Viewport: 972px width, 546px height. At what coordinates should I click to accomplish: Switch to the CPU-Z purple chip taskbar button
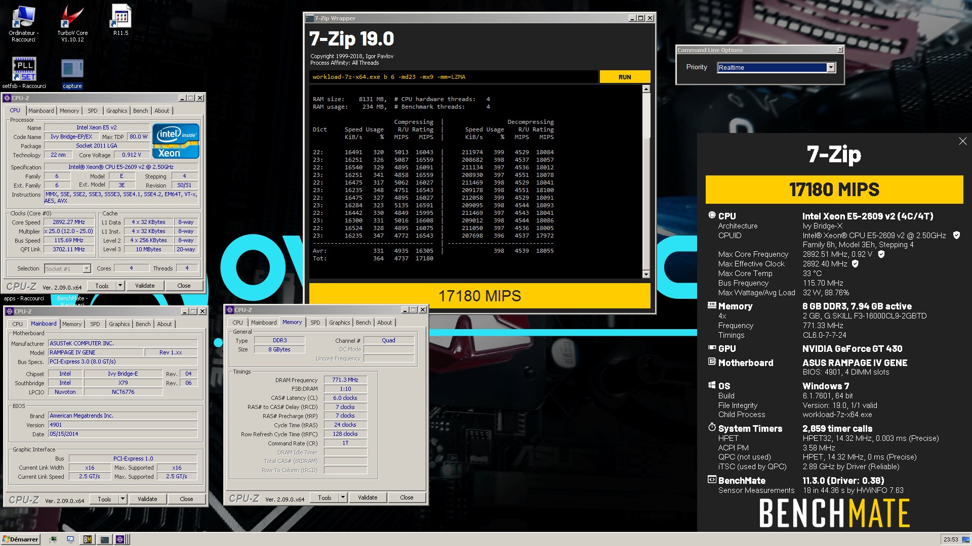tap(120, 539)
